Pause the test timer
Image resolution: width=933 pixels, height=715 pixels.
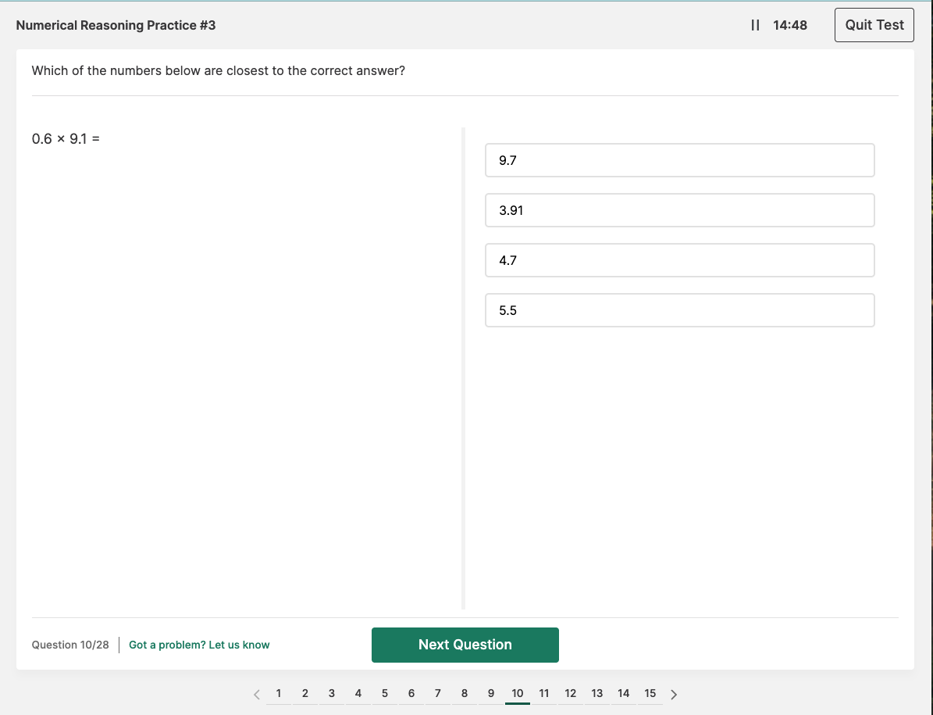tap(754, 24)
